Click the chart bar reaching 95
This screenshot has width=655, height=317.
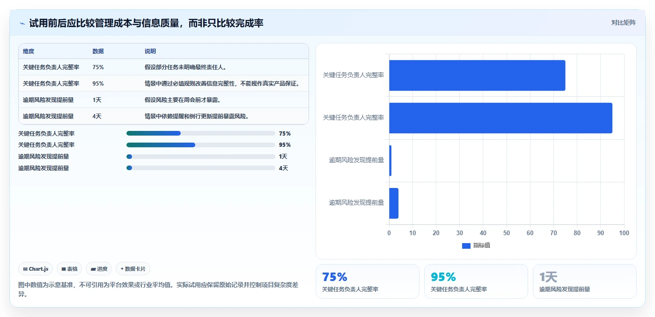coord(500,118)
